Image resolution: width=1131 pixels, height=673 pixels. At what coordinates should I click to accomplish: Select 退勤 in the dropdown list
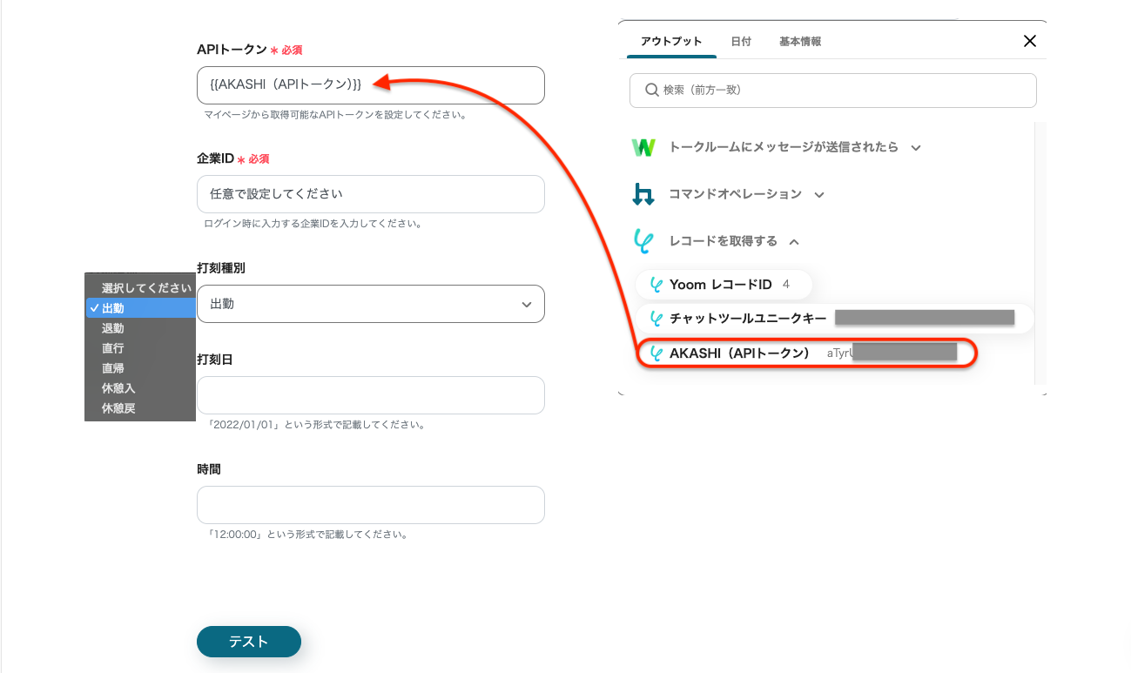click(140, 328)
